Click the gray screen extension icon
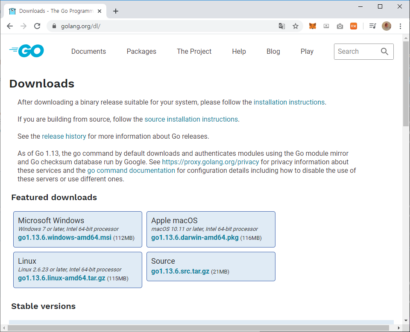Screen dimensions: 410x332 pyautogui.click(x=326, y=26)
